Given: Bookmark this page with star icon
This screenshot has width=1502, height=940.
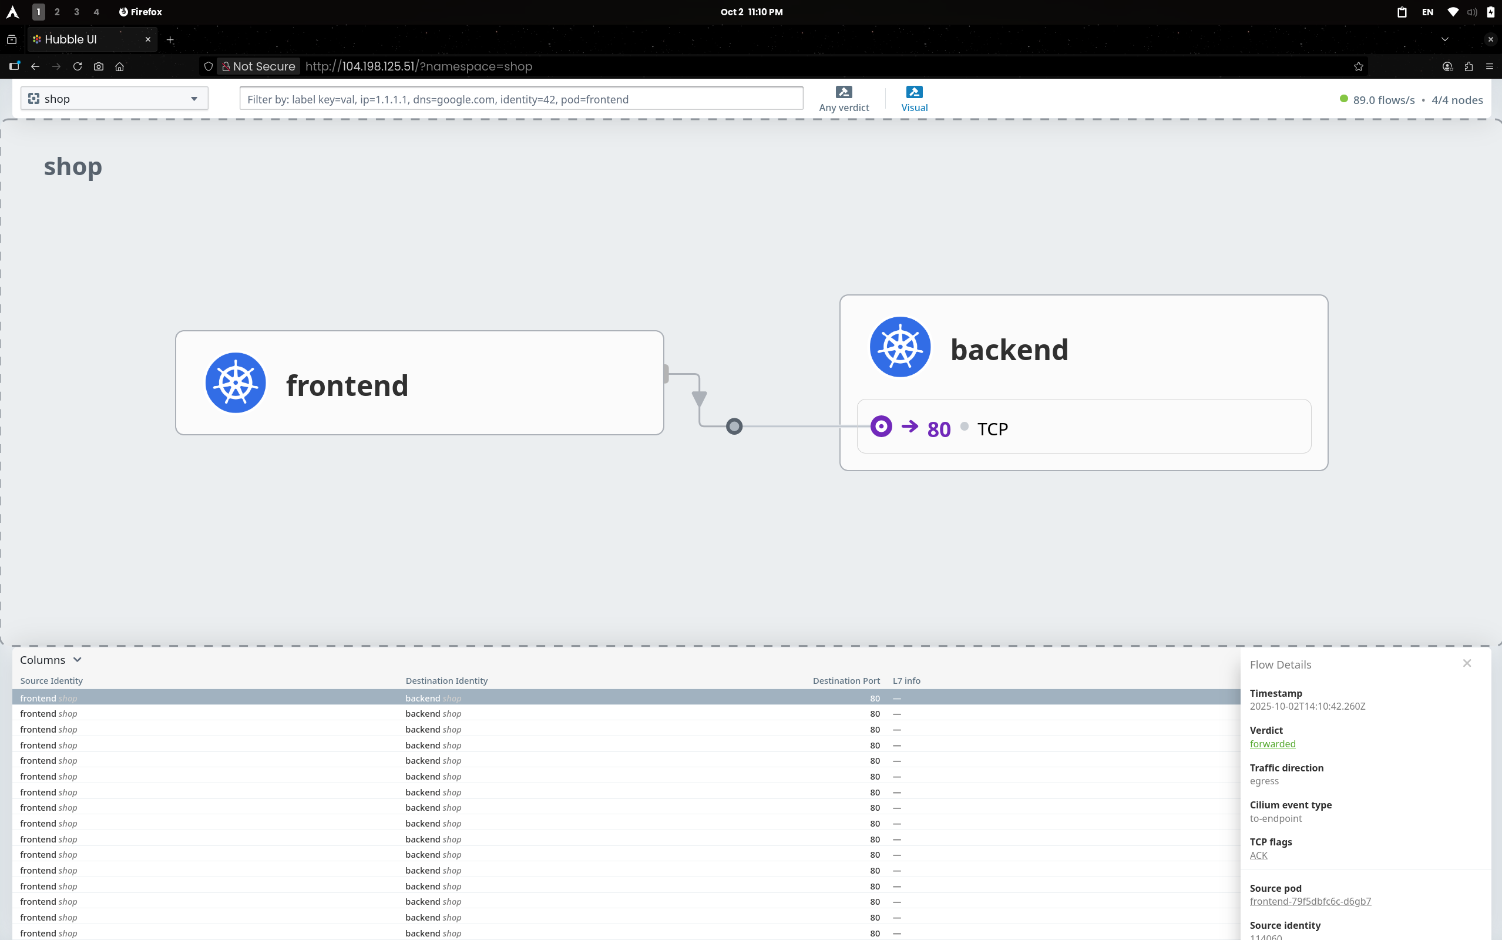Looking at the screenshot, I should (x=1358, y=66).
